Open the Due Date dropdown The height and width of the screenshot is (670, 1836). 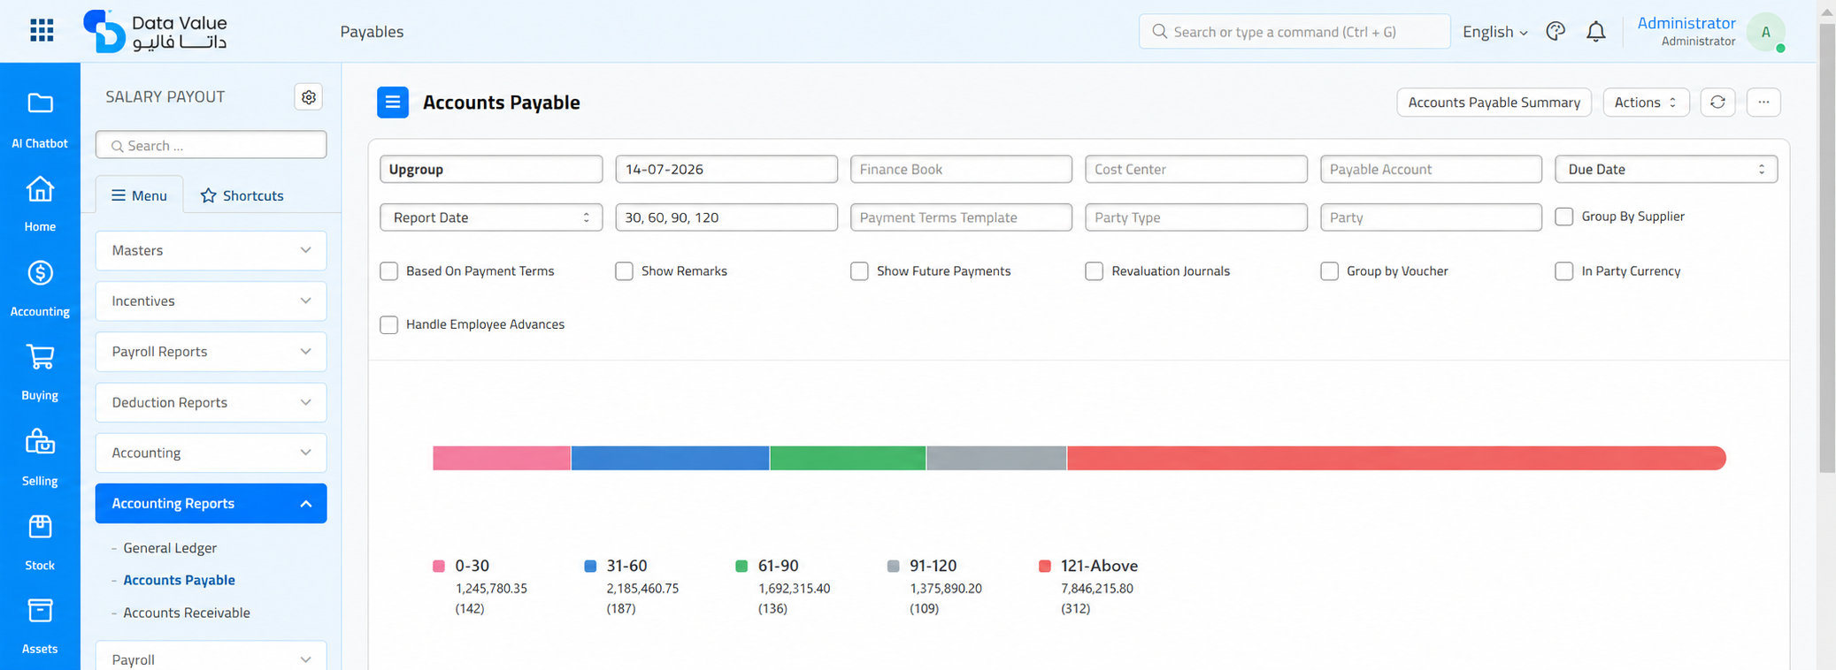[1665, 169]
